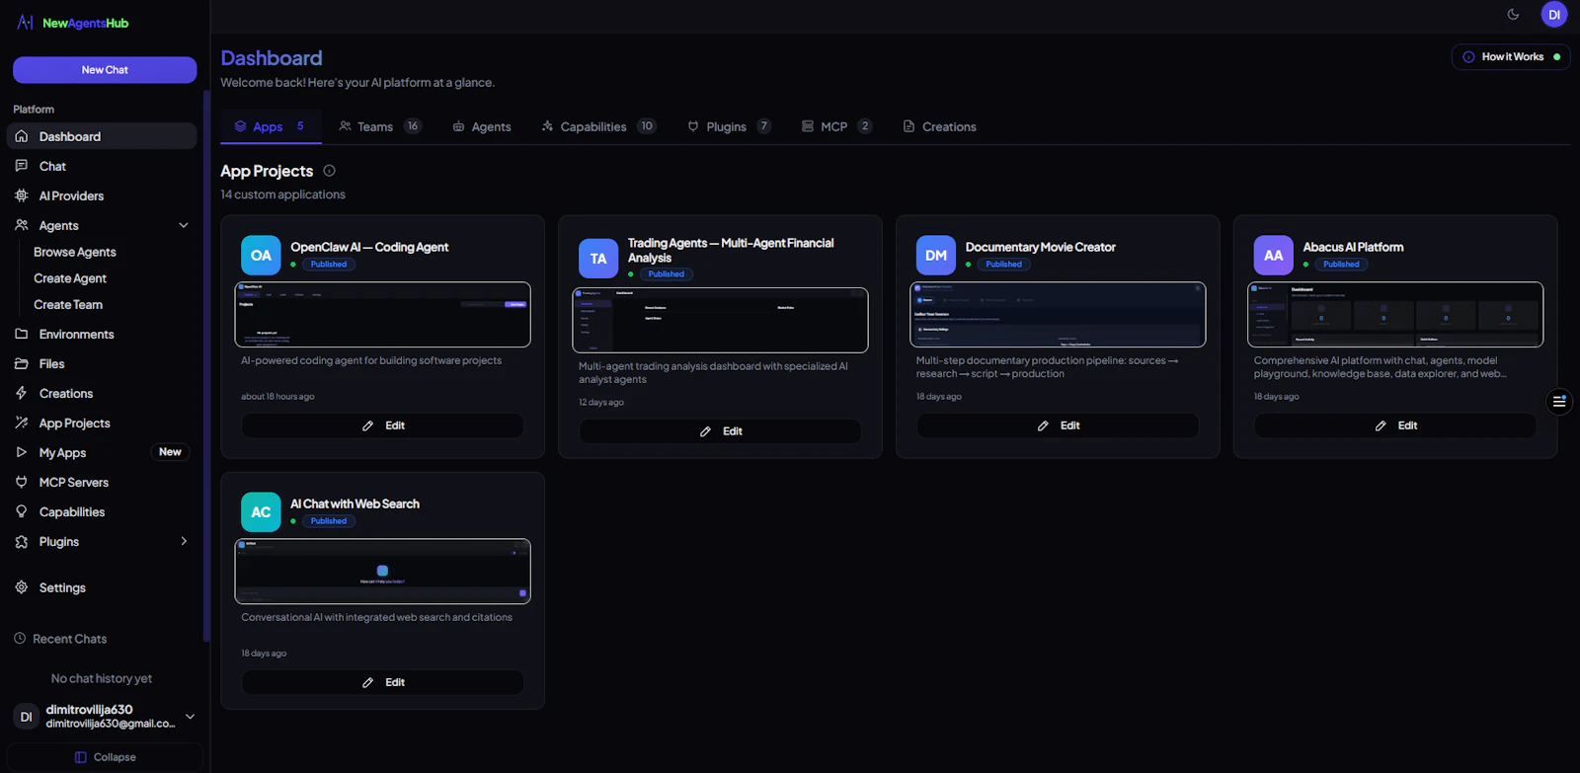Click the TA app avatar icon
This screenshot has width=1580, height=773.
coord(598,259)
